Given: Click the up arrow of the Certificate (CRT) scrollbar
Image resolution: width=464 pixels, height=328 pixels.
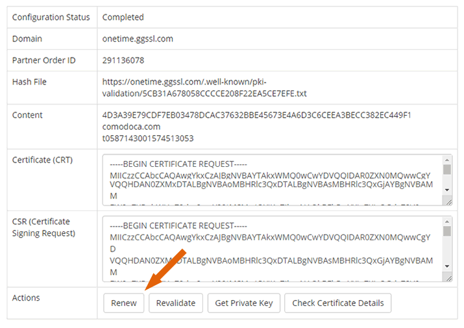Looking at the screenshot, I should coord(447,160).
